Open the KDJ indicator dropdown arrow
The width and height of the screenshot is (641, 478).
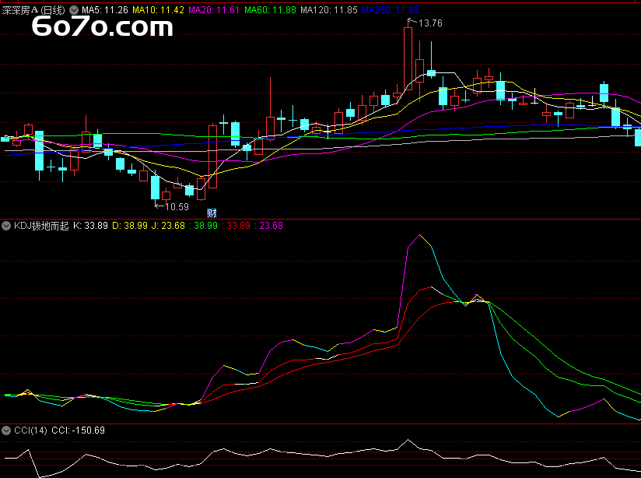(x=6, y=226)
